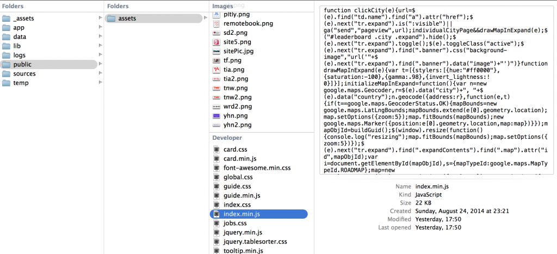The image size is (557, 254).
Task: Click the red site5.png file icon
Action: pyautogui.click(x=216, y=42)
